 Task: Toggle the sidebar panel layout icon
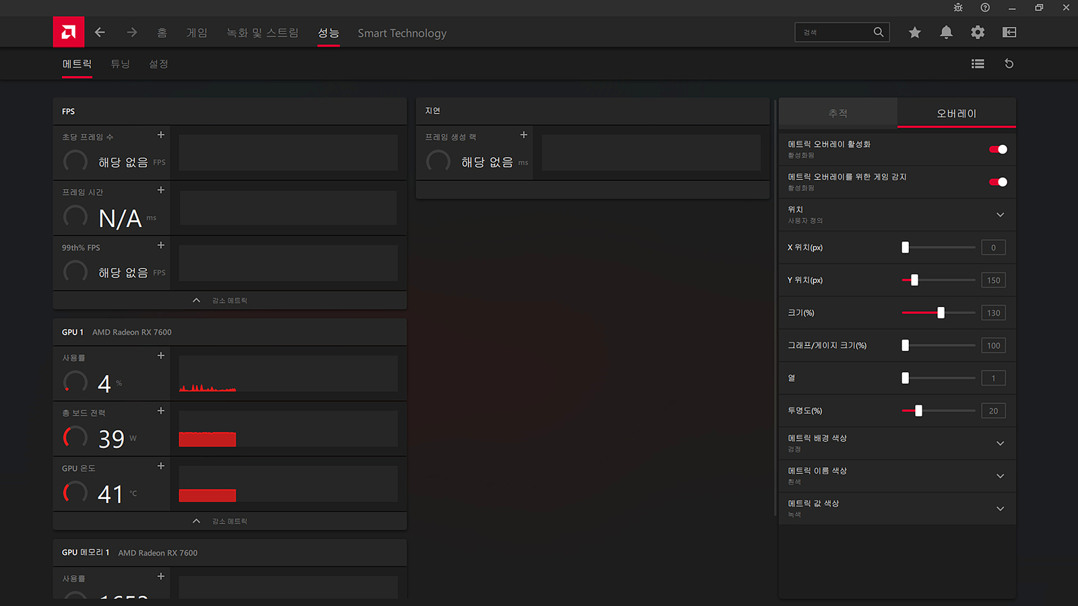(1009, 32)
